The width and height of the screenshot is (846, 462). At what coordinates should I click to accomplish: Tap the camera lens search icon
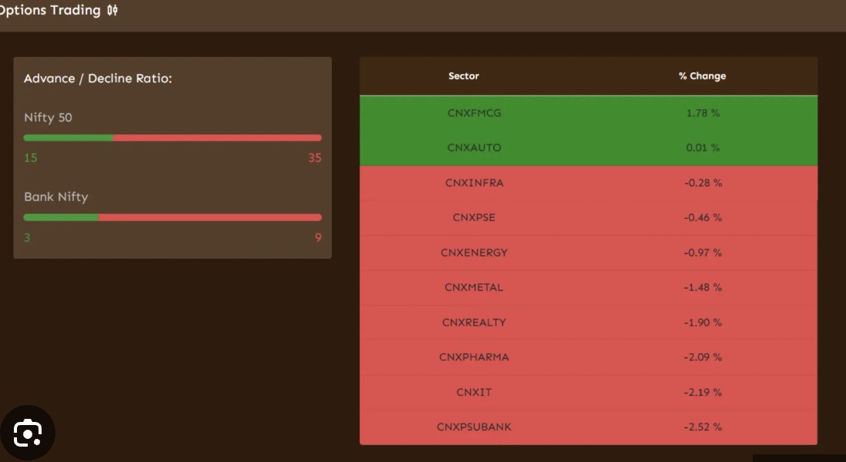click(28, 434)
